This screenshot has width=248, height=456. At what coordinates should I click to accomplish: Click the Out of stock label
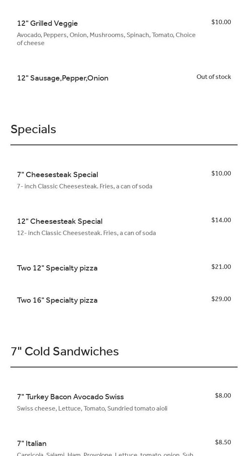[x=213, y=77]
